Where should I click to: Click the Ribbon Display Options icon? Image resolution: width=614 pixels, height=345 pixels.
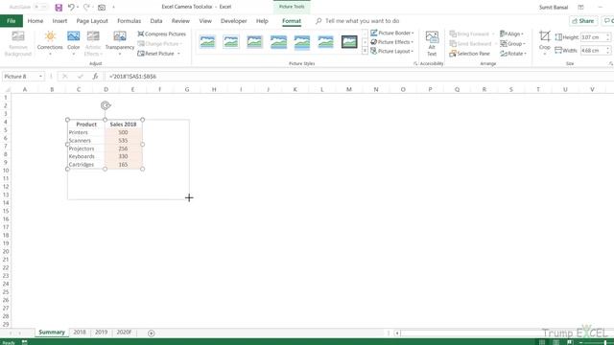(x=580, y=7)
